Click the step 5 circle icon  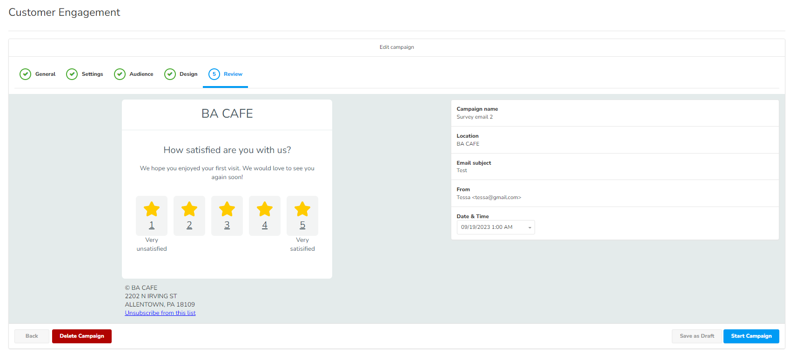(214, 74)
